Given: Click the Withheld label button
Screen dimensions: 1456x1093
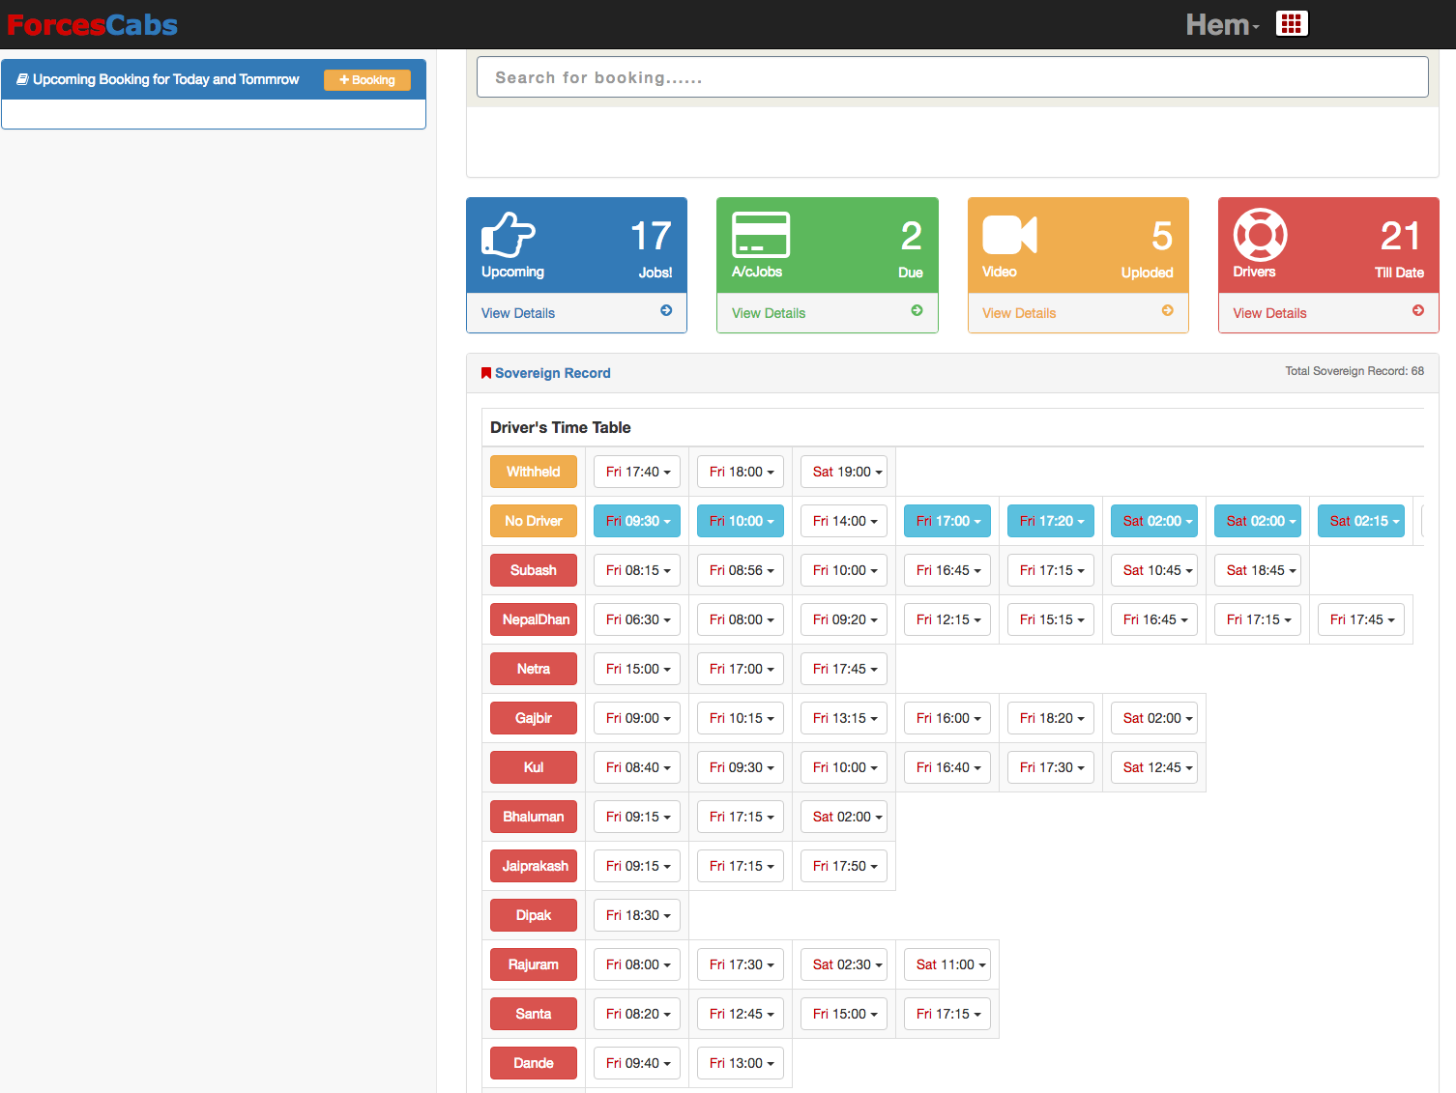Looking at the screenshot, I should tap(533, 472).
